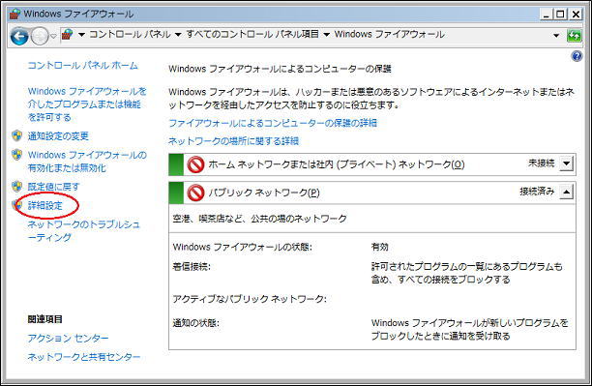Expand arrow after すべてのコントロール パネル項目

point(327,35)
